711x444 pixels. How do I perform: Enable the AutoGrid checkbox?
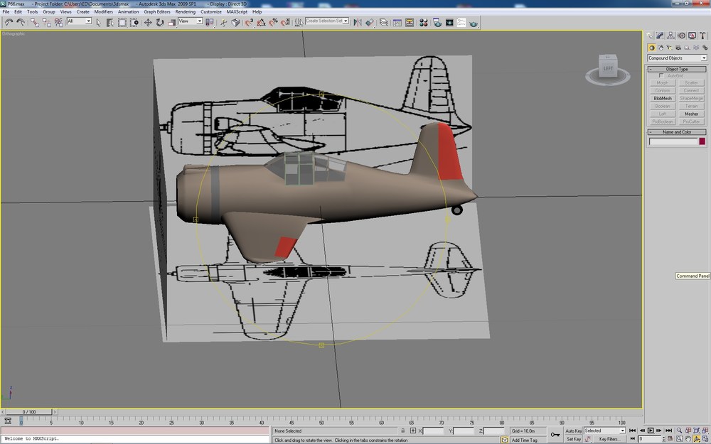click(661, 76)
